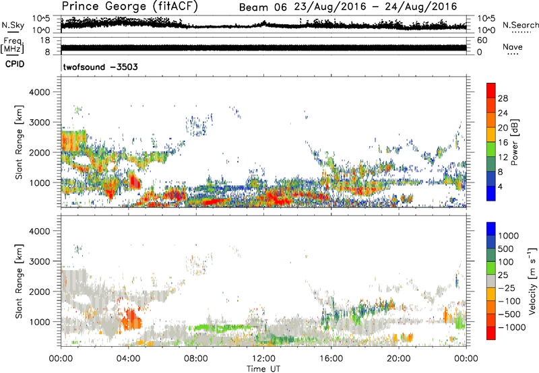Click the '08:00' time axis tick label
The width and height of the screenshot is (539, 373).
click(x=196, y=359)
